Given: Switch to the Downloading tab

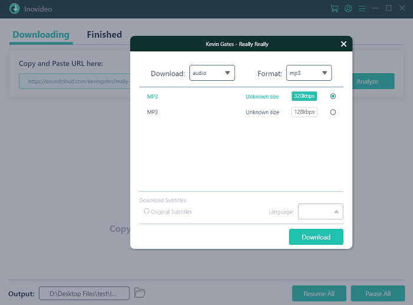Looking at the screenshot, I should coord(41,34).
